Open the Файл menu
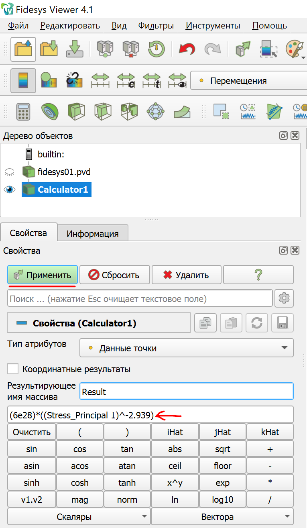 pyautogui.click(x=18, y=26)
